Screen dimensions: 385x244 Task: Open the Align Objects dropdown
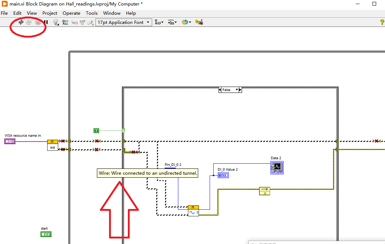click(159, 22)
